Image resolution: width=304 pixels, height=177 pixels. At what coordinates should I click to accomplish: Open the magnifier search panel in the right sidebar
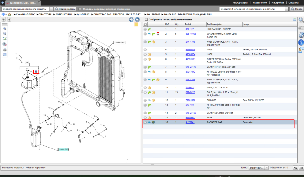pos(301,20)
